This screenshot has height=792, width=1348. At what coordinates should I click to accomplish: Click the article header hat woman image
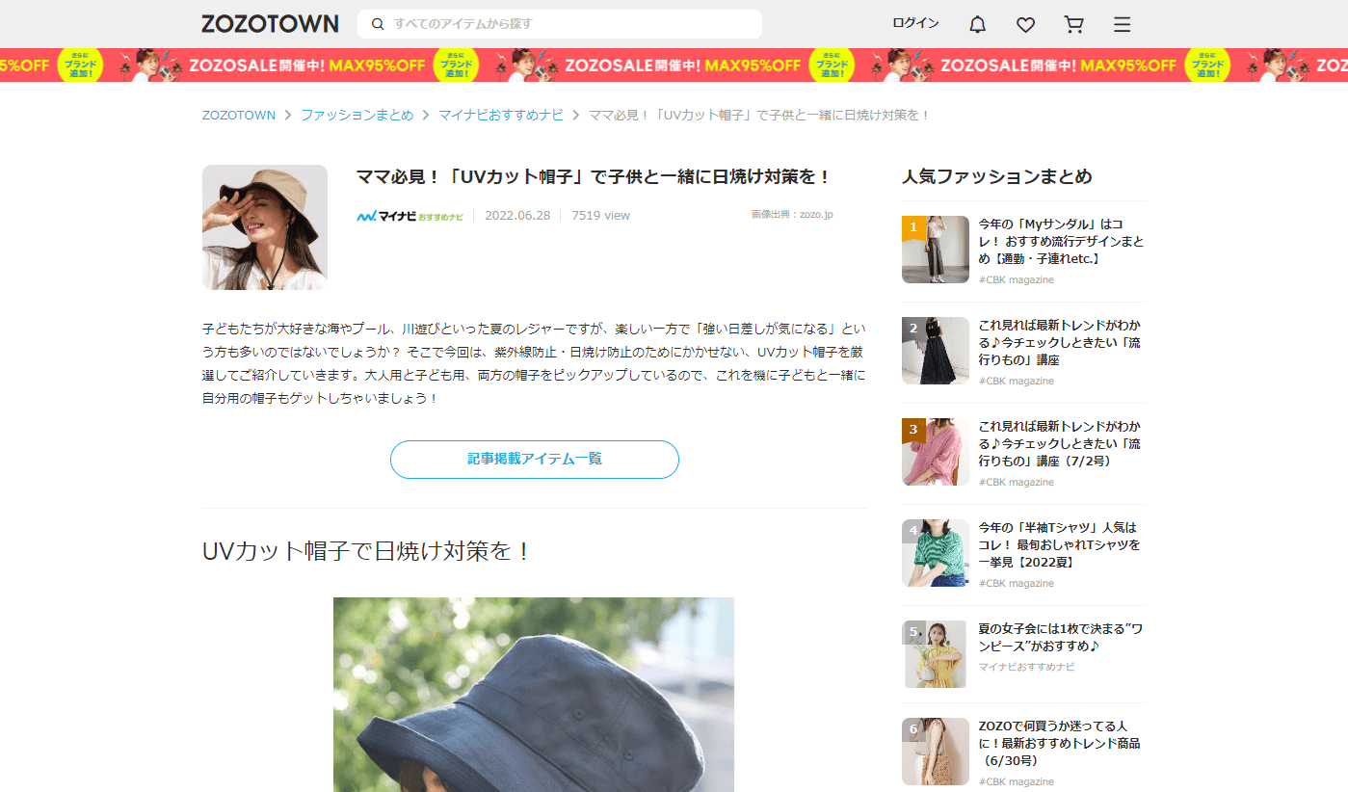[x=265, y=227]
